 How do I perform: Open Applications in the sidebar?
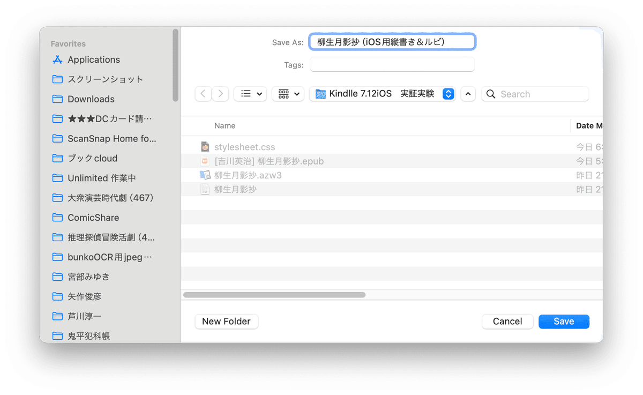pyautogui.click(x=94, y=59)
